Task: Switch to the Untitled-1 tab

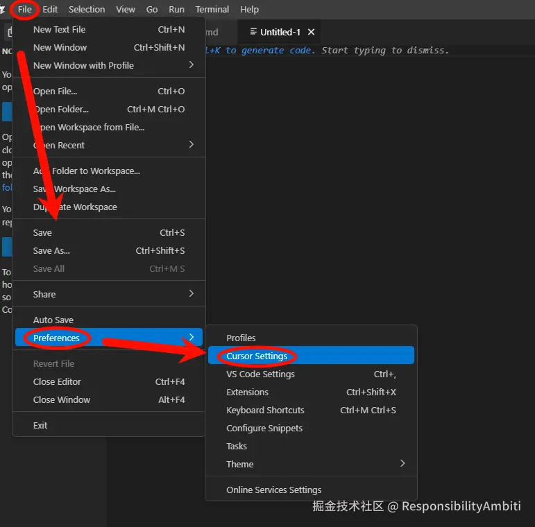Action: coord(279,32)
